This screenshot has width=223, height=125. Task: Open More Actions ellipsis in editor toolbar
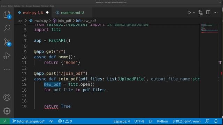(216, 12)
